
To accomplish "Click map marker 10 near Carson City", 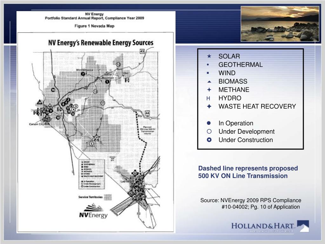I will 58,118.
